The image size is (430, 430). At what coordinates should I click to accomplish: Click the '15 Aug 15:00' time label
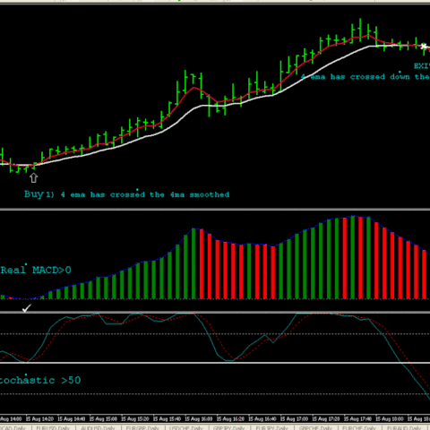pyautogui.click(x=104, y=419)
